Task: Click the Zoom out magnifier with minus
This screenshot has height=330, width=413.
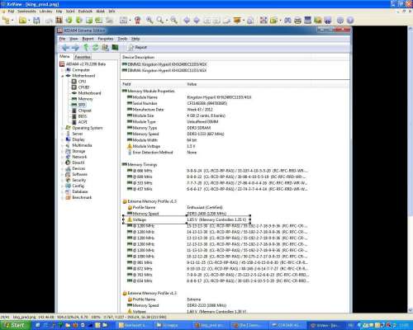Action: pos(173,20)
